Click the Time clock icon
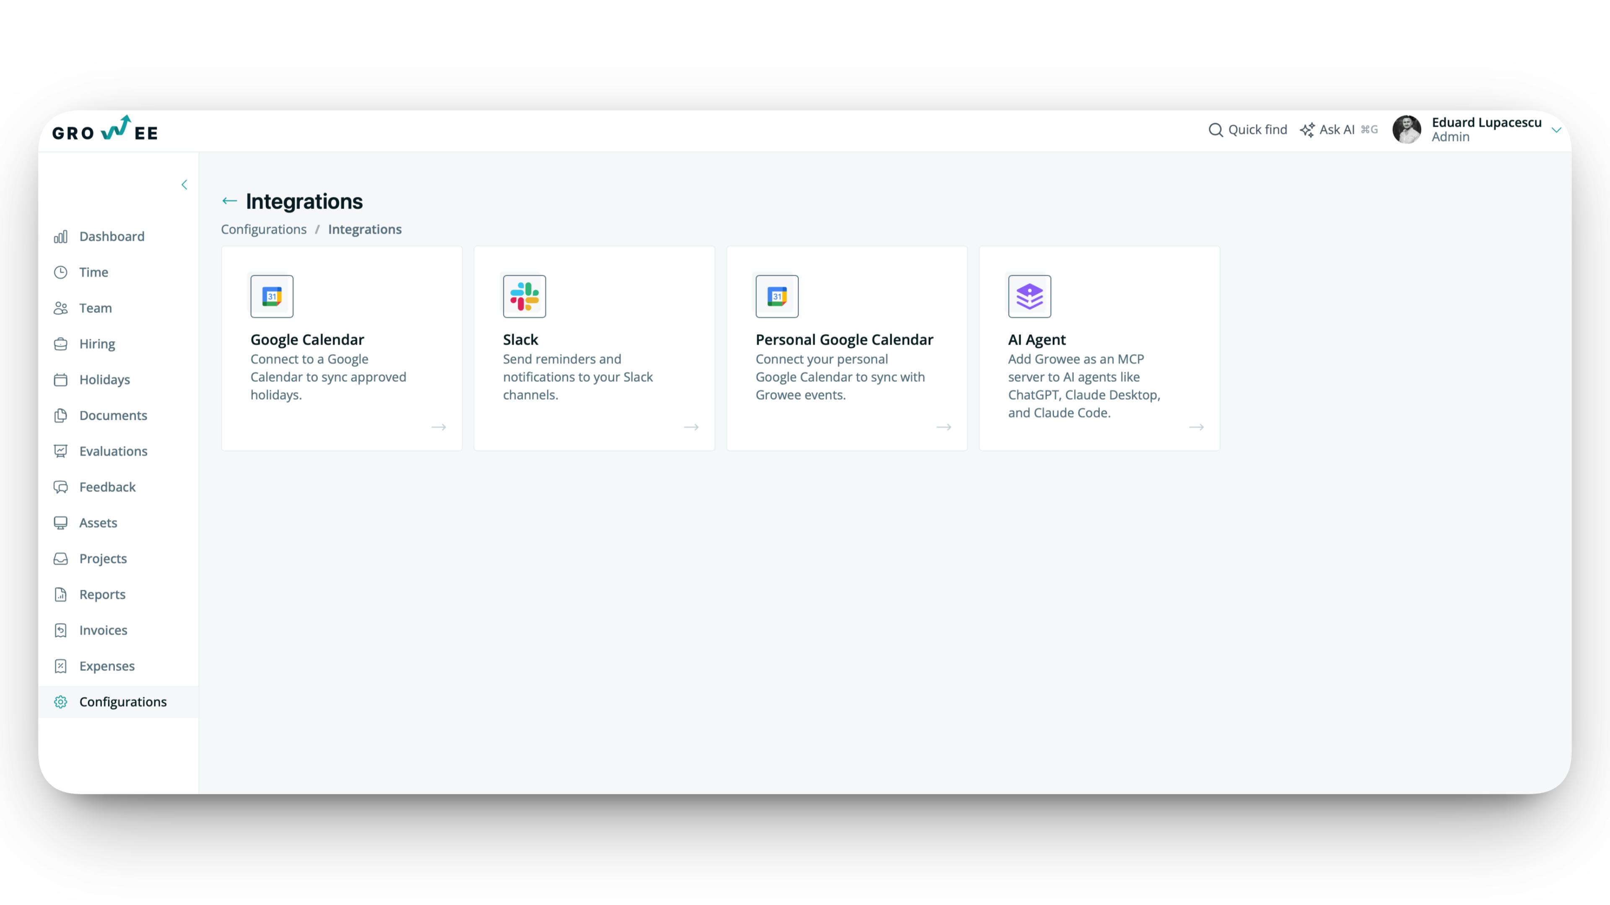The image size is (1610, 905). click(61, 272)
